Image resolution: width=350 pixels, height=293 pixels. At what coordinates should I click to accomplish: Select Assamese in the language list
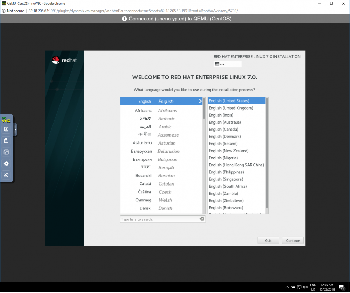(x=161, y=135)
